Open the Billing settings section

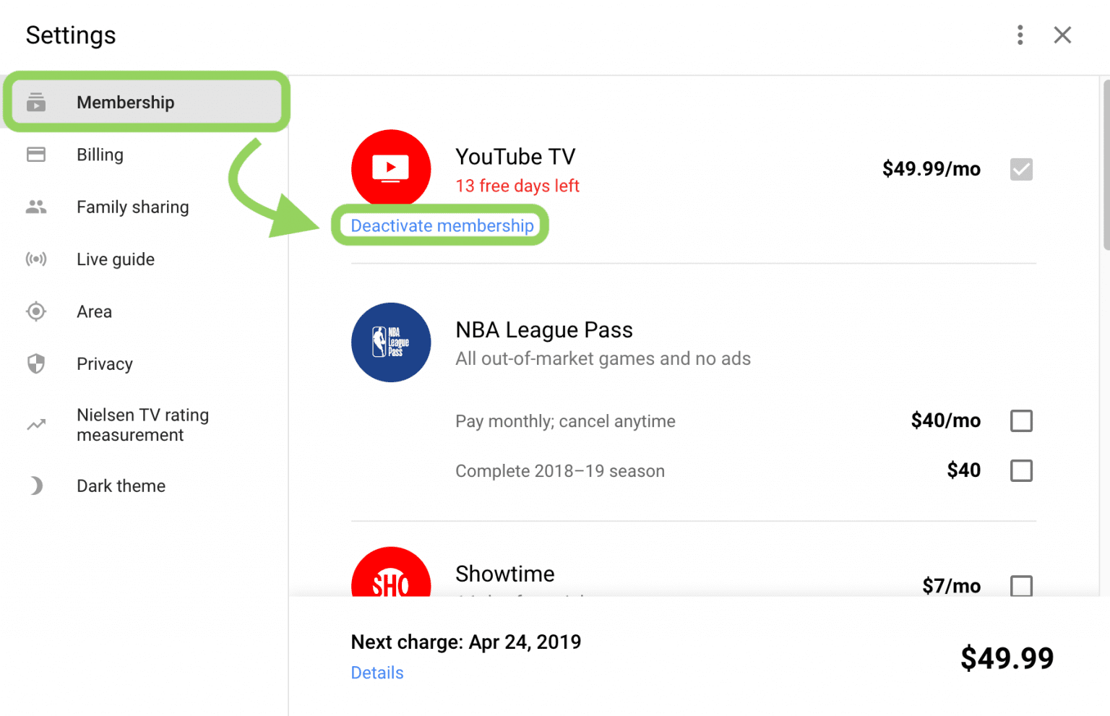click(x=100, y=155)
